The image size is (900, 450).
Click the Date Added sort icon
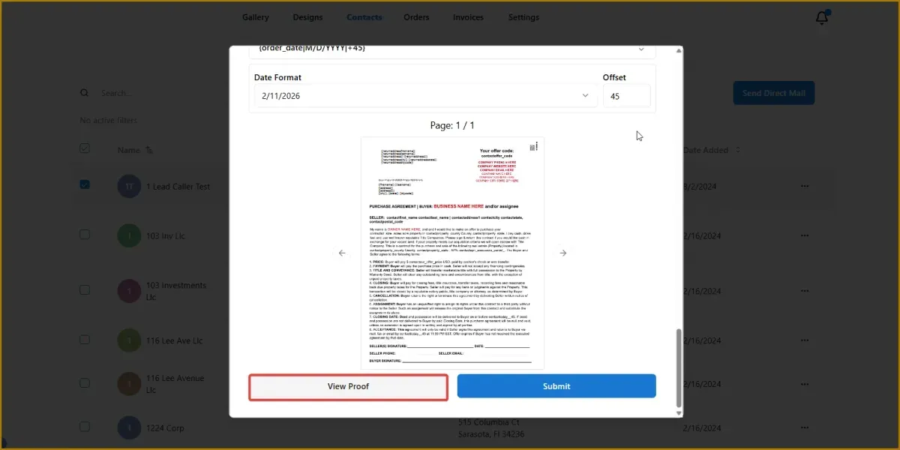pos(738,150)
